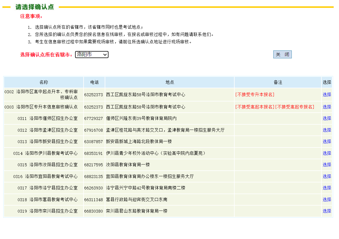Click 选择 for 0311 洛阳市偃师区招生办公室
The image size is (339, 239).
click(x=326, y=118)
